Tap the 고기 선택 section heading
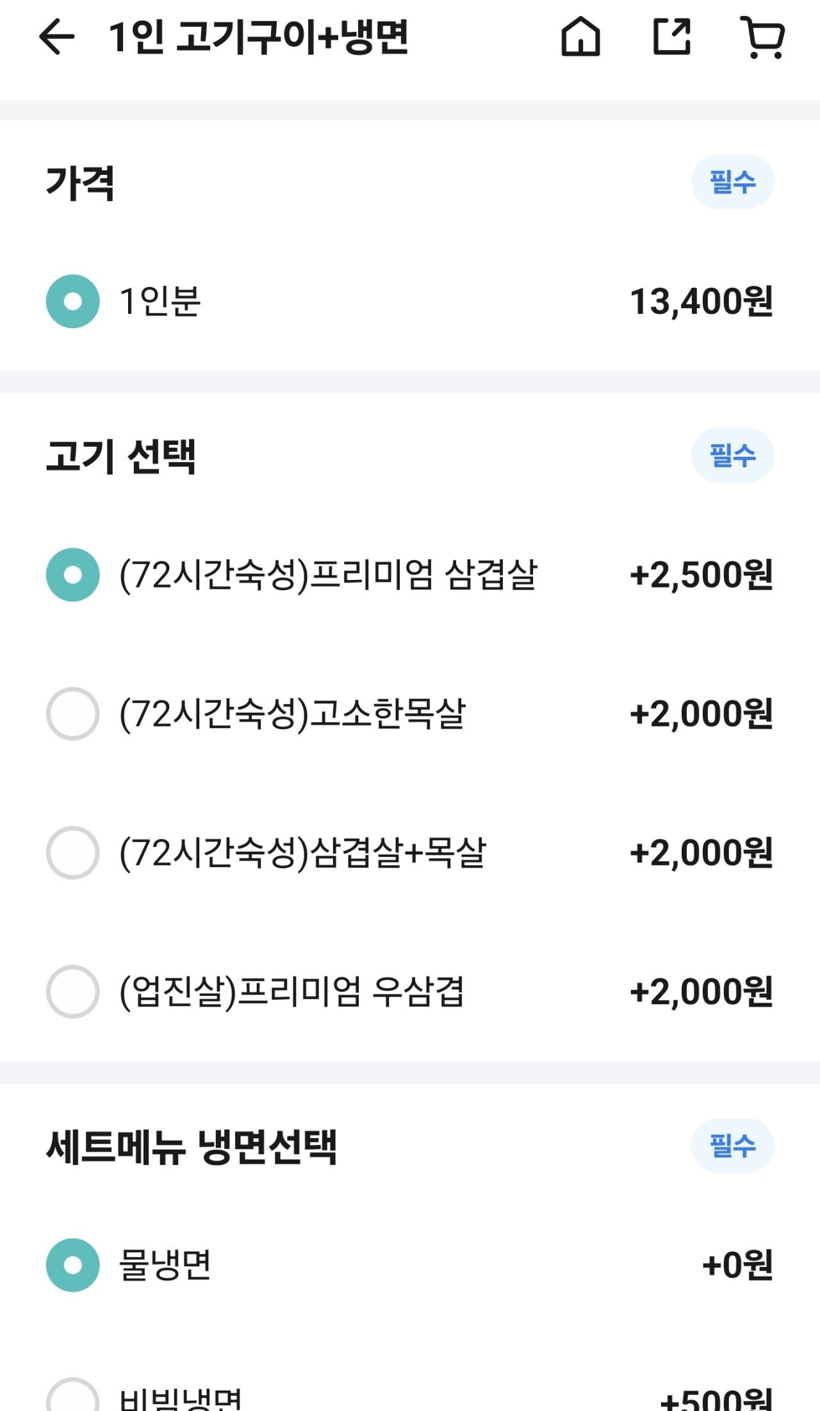 121,456
